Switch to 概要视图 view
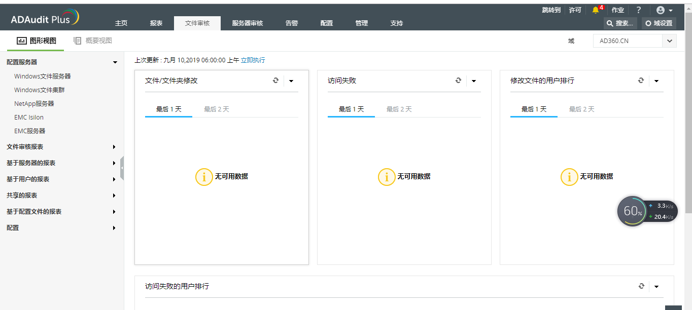Image resolution: width=692 pixels, height=310 pixels. (93, 41)
